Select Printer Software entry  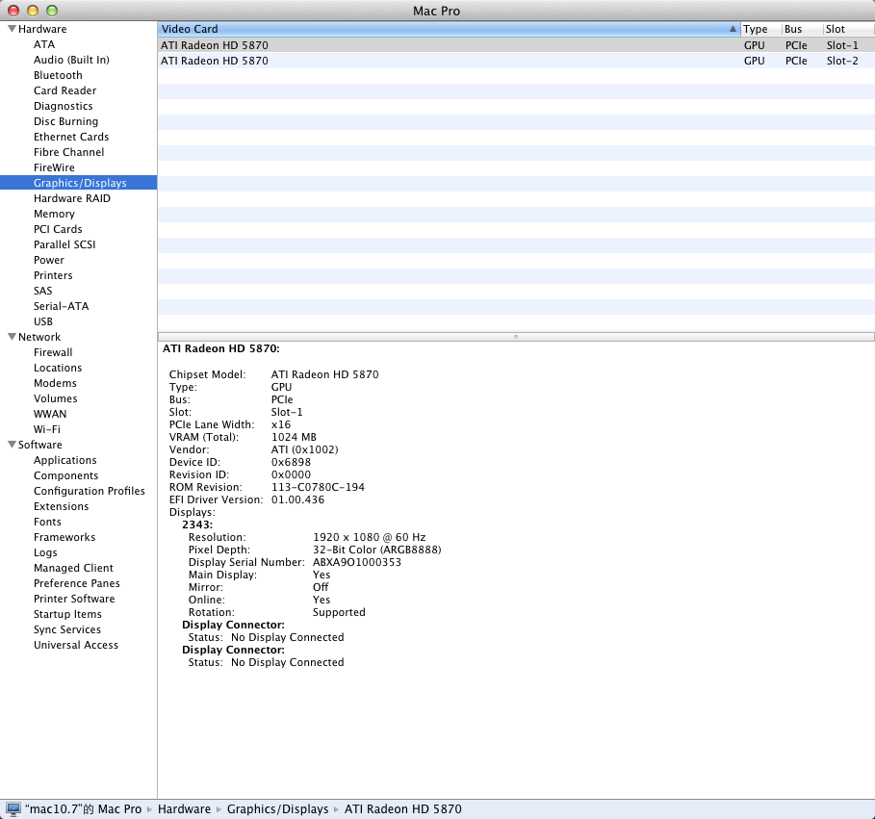point(74,598)
